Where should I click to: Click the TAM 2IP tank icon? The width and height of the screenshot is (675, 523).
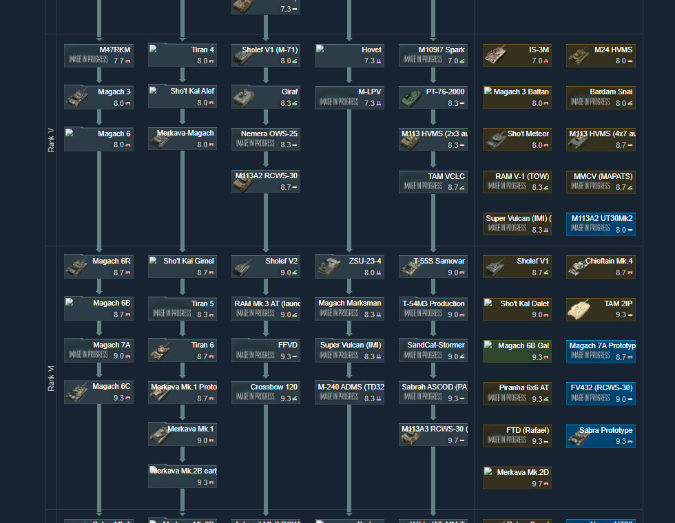579,310
